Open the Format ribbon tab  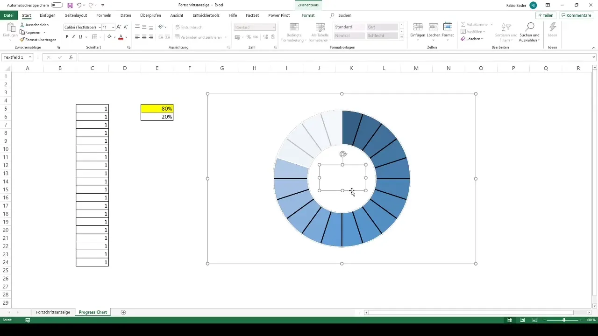(308, 15)
